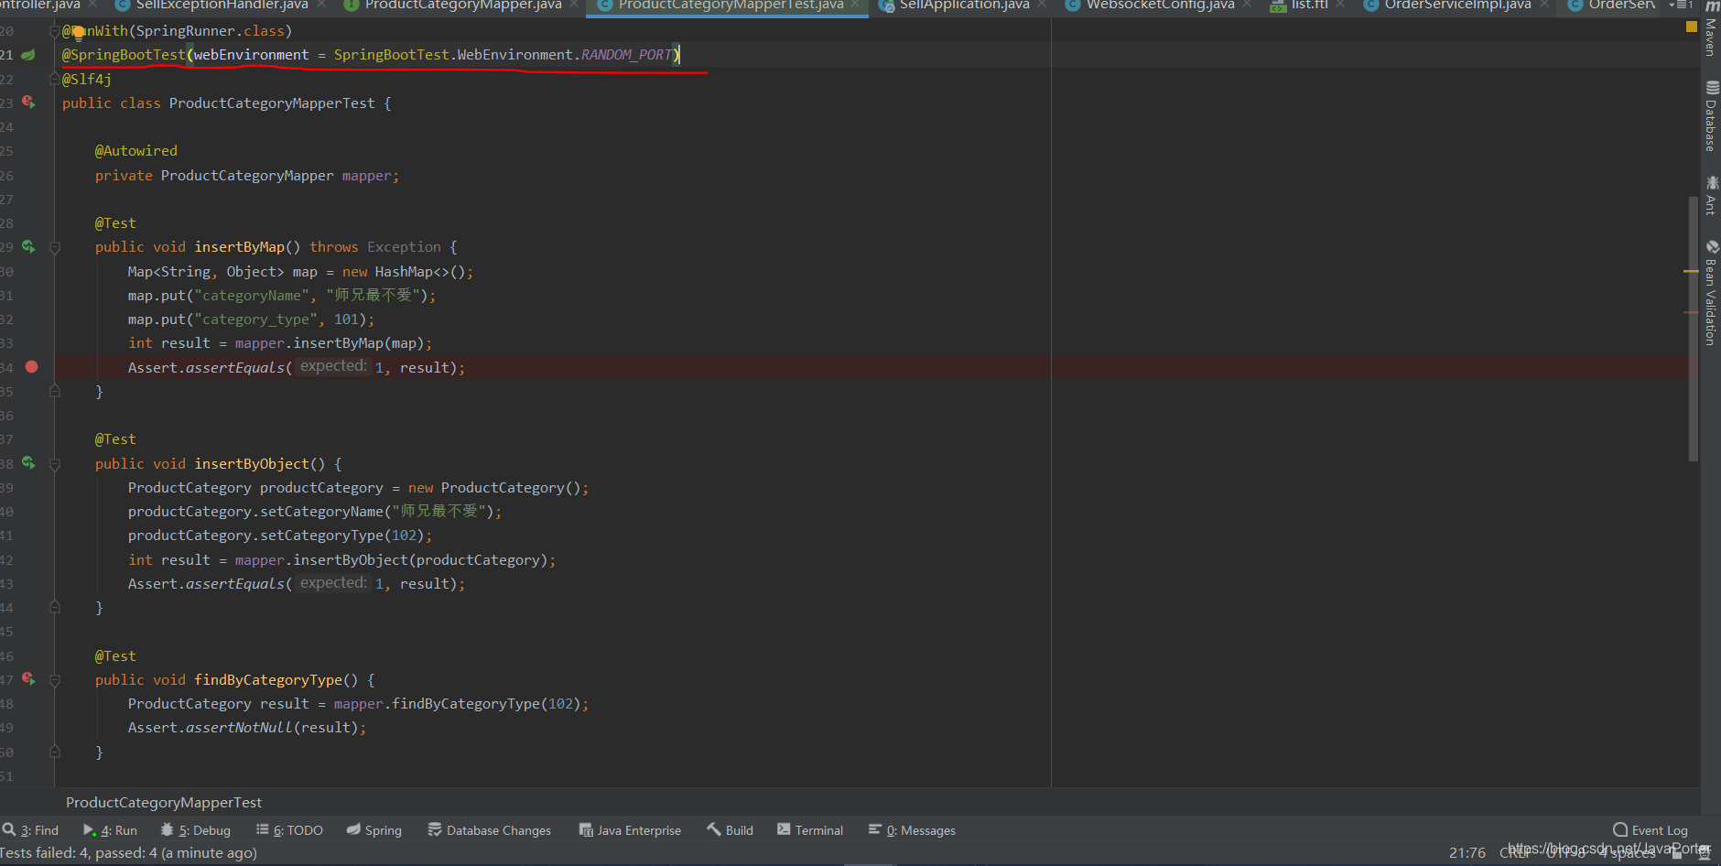Open the Maven tool window
Image resolution: width=1721 pixels, height=866 pixels.
pos(1710,30)
